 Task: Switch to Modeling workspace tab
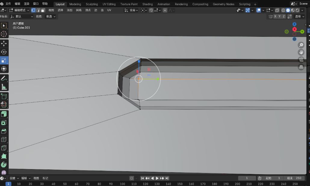[x=75, y=4]
